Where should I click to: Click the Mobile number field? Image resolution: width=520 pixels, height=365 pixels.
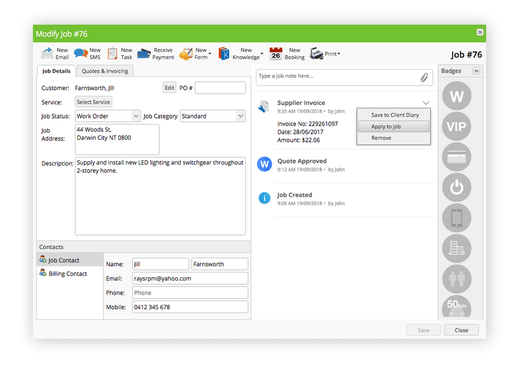pyautogui.click(x=190, y=307)
